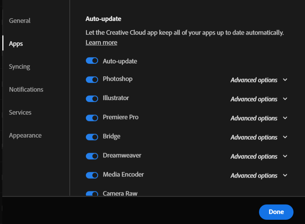Disable auto-update for Photoshop
Image resolution: width=305 pixels, height=224 pixels.
[92, 80]
